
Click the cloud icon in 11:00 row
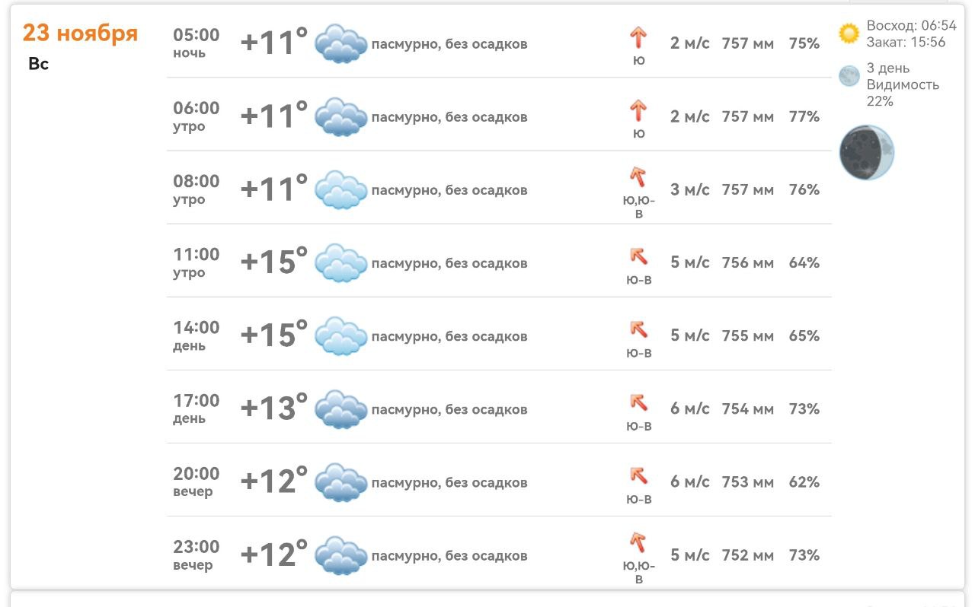click(x=340, y=263)
